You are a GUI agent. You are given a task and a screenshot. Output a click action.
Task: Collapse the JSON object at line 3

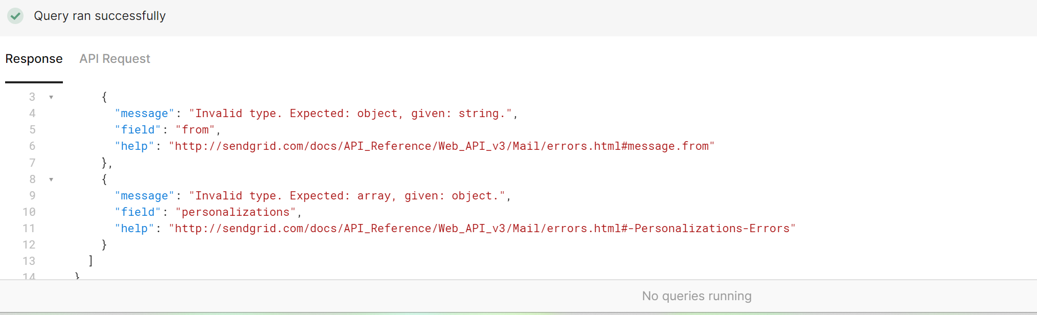(x=51, y=97)
